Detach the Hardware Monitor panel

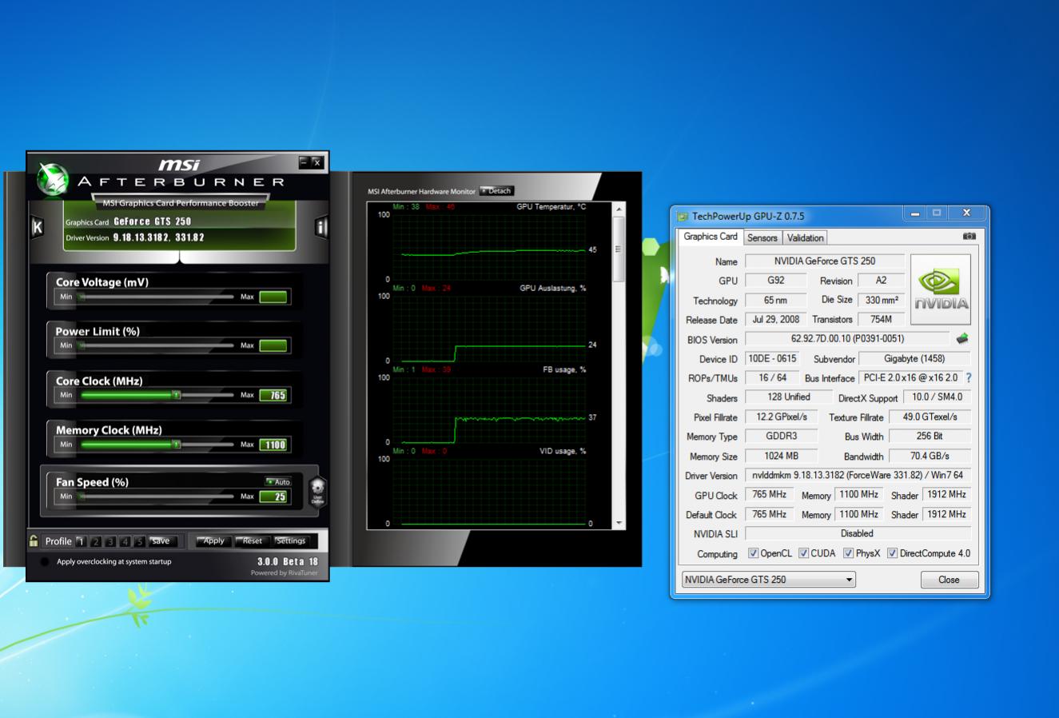(496, 191)
